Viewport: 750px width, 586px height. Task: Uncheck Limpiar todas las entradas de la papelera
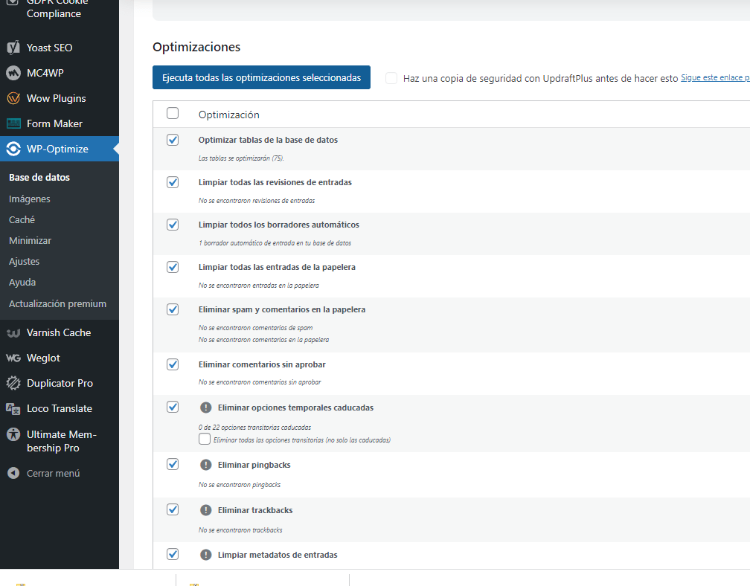(173, 267)
